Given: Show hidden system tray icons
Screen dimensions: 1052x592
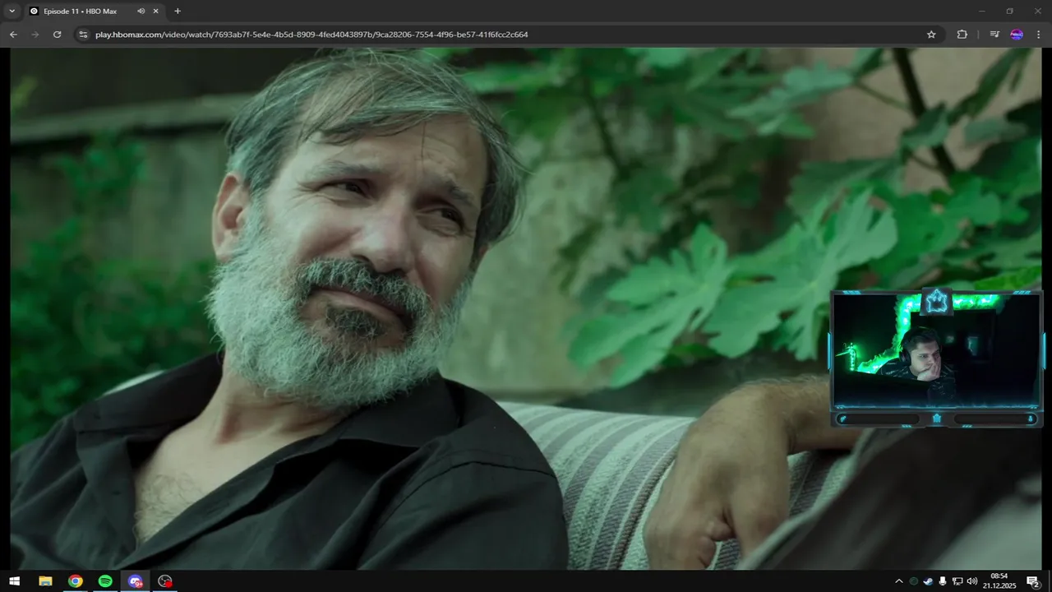Looking at the screenshot, I should [x=898, y=581].
